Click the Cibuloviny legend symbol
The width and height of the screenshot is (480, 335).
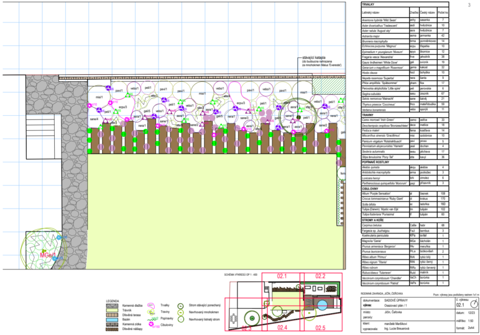point(151,324)
